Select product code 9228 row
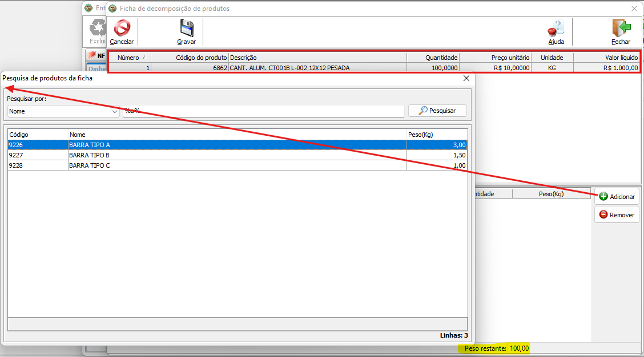 coord(37,165)
